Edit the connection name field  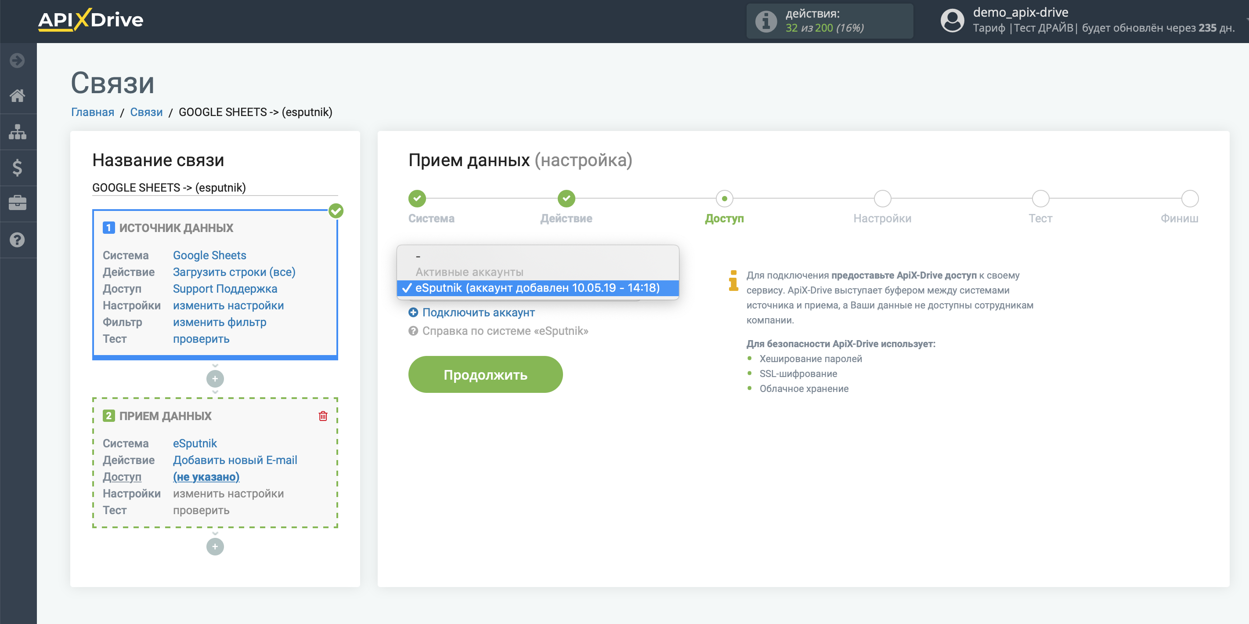point(215,188)
